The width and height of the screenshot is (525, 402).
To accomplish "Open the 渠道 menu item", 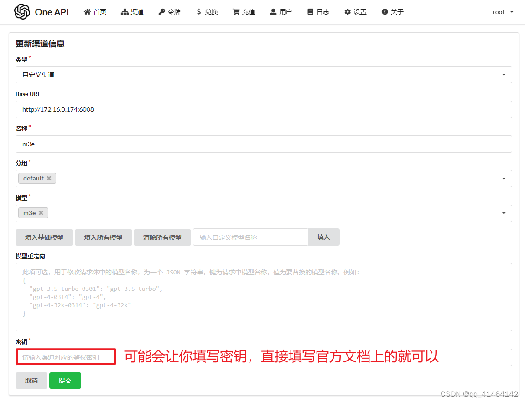I will 132,12.
